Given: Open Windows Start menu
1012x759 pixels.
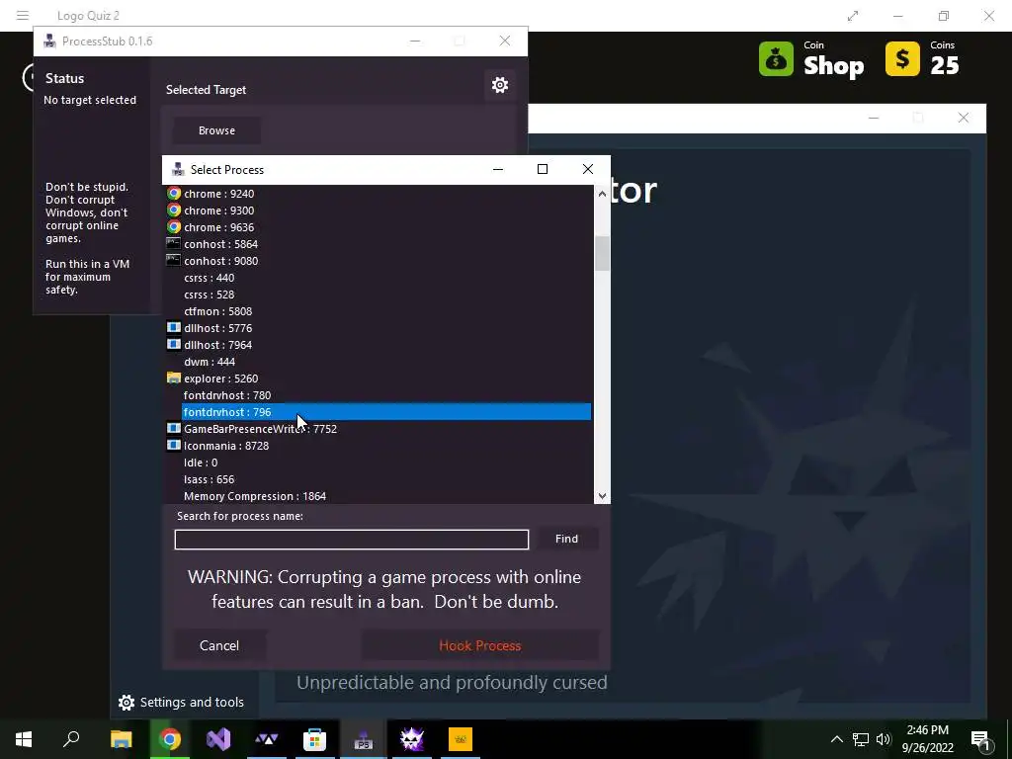Looking at the screenshot, I should click(24, 739).
